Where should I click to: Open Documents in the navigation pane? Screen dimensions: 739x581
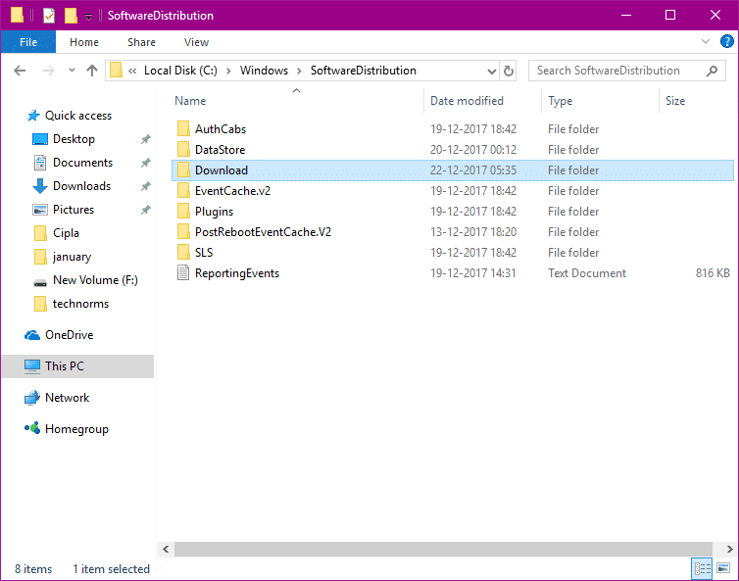click(82, 163)
